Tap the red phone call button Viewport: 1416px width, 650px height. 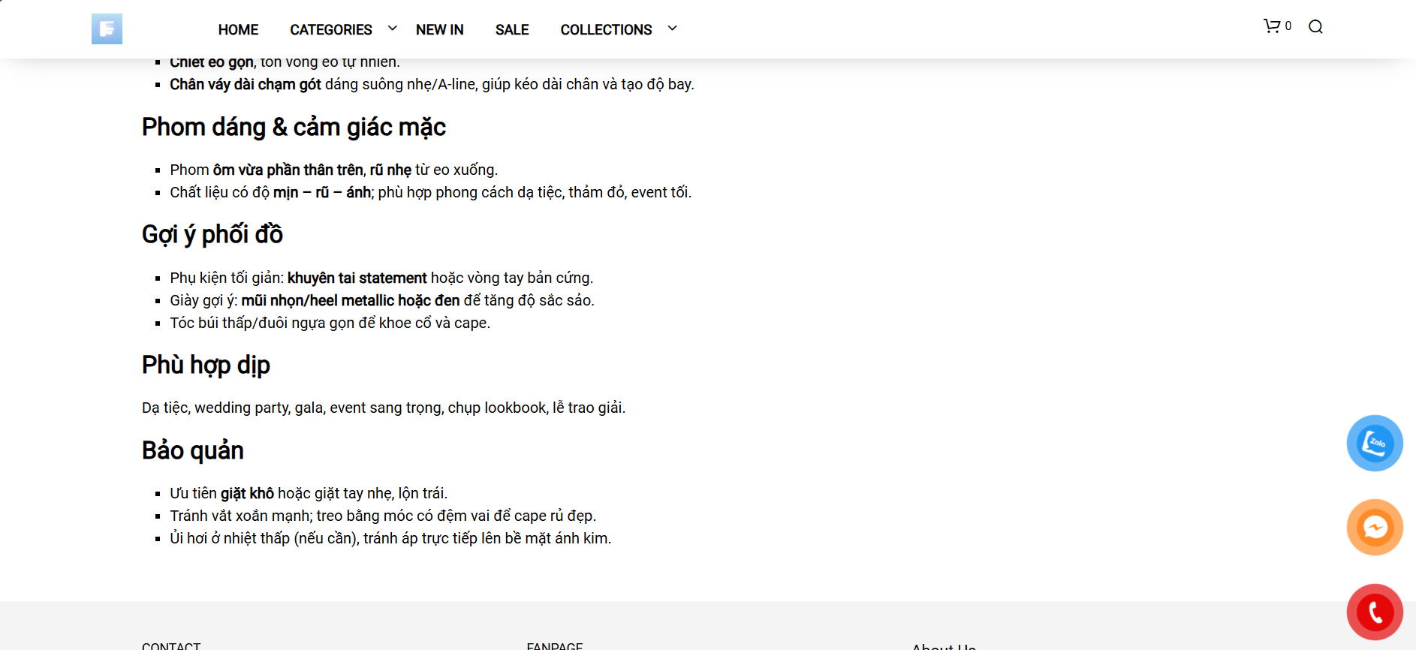[1374, 612]
